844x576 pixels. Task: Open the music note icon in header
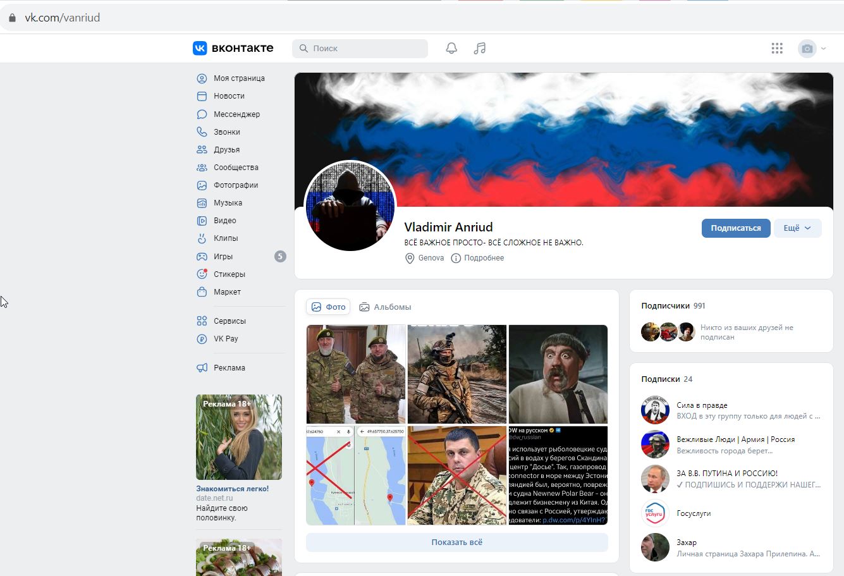coord(480,48)
